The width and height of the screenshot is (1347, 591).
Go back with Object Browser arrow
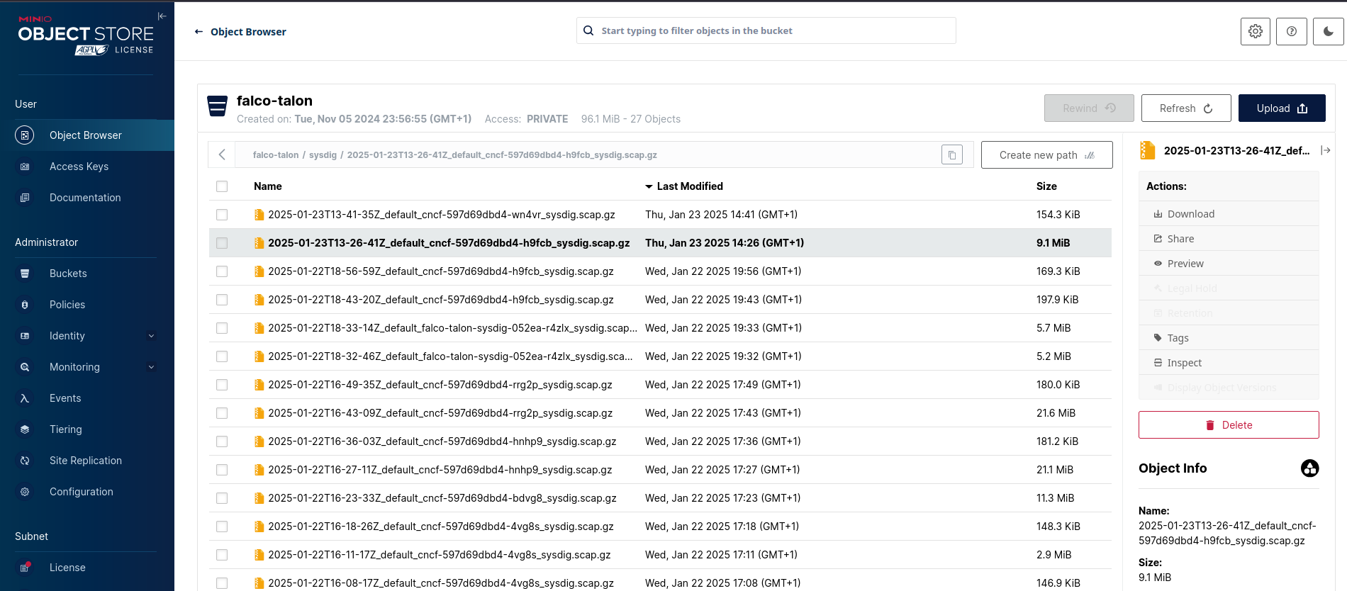coord(199,32)
